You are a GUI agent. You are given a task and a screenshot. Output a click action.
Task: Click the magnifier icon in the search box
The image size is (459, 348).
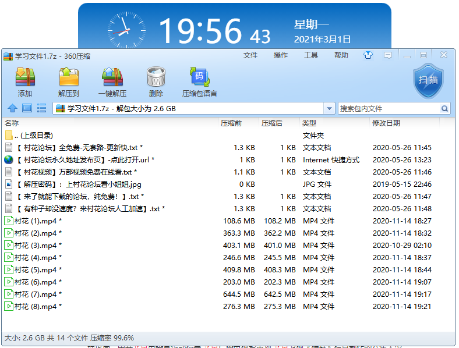[445, 109]
